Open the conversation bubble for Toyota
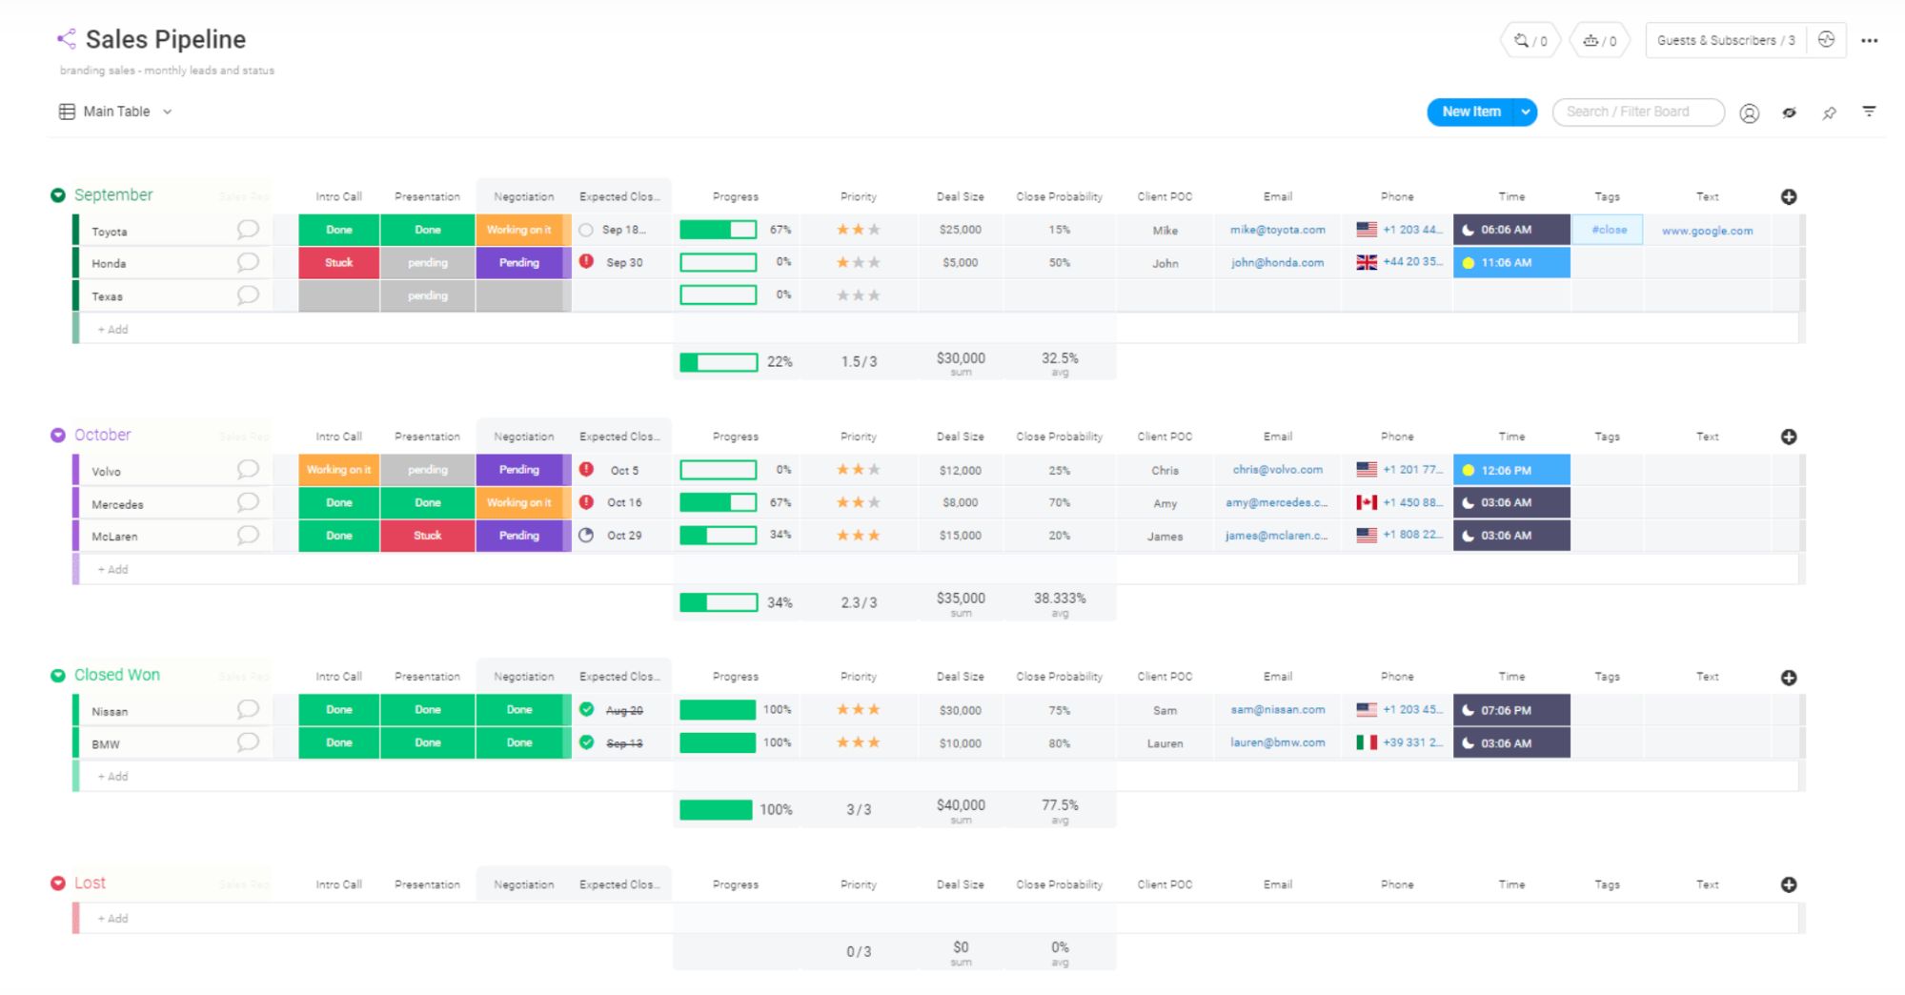This screenshot has width=1905, height=995. click(248, 230)
